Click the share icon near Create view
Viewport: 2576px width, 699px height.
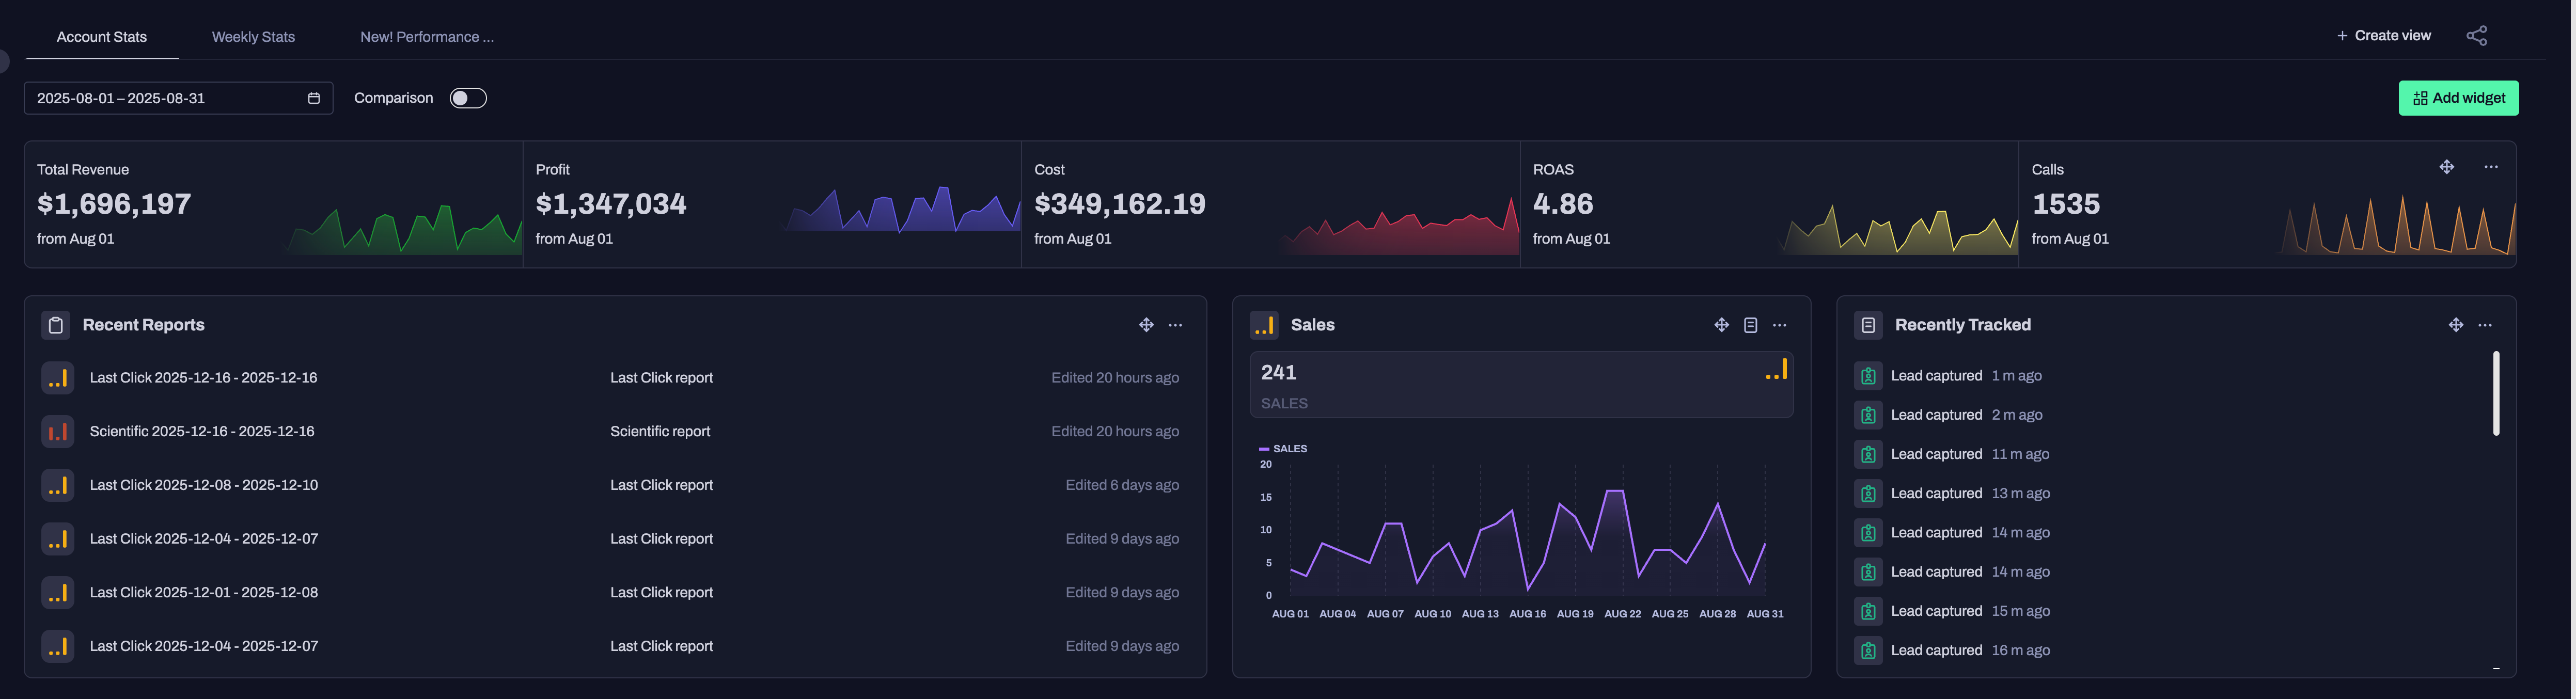click(2476, 36)
